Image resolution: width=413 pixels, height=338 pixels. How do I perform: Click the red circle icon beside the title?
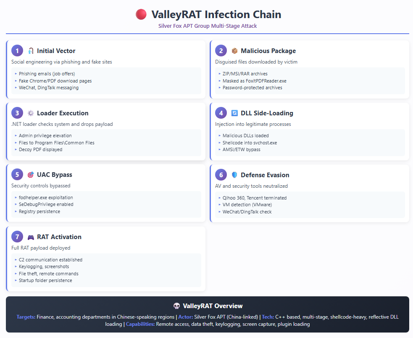141,15
